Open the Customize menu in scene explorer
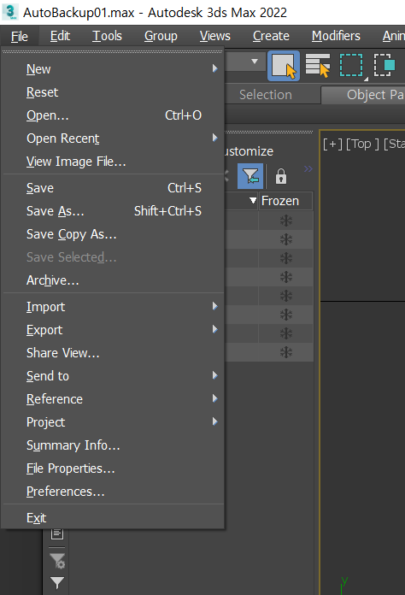The width and height of the screenshot is (405, 595). point(249,151)
